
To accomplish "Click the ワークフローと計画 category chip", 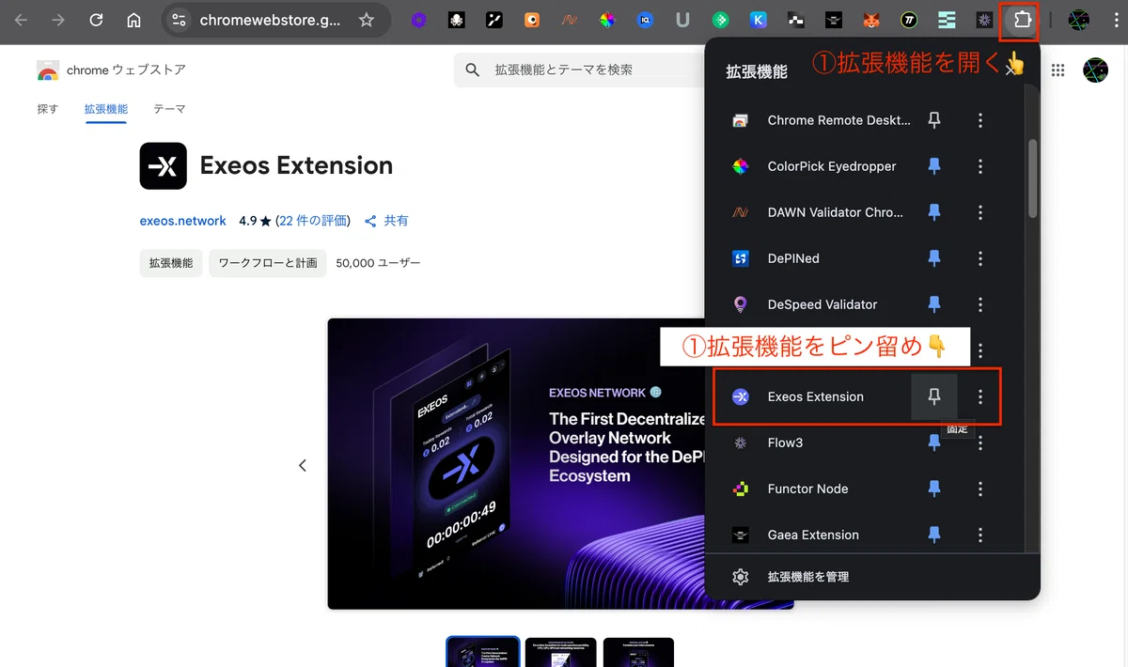I will 268,263.
